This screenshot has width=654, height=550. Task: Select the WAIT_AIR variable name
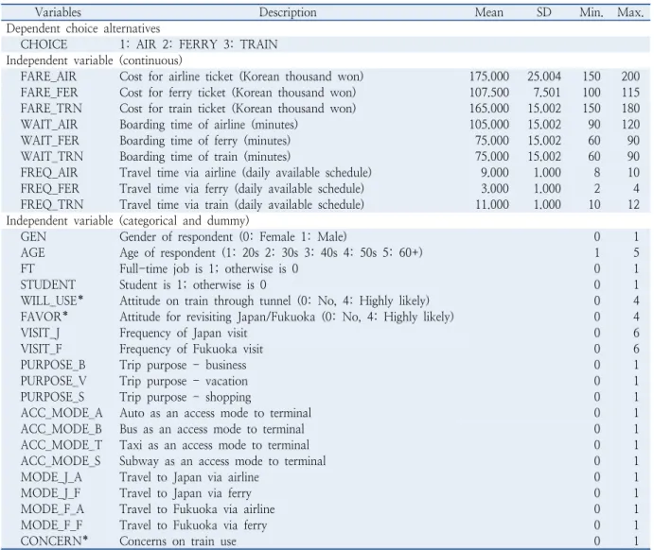pyautogui.click(x=49, y=125)
